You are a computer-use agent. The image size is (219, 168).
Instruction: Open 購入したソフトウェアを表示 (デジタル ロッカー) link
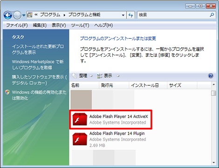(x=39, y=80)
